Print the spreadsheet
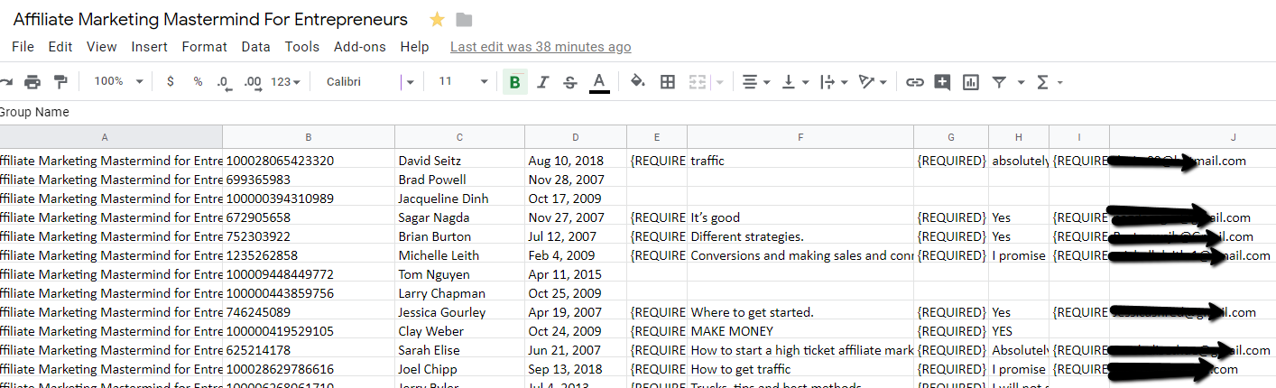Image resolution: width=1276 pixels, height=388 pixels. (32, 82)
